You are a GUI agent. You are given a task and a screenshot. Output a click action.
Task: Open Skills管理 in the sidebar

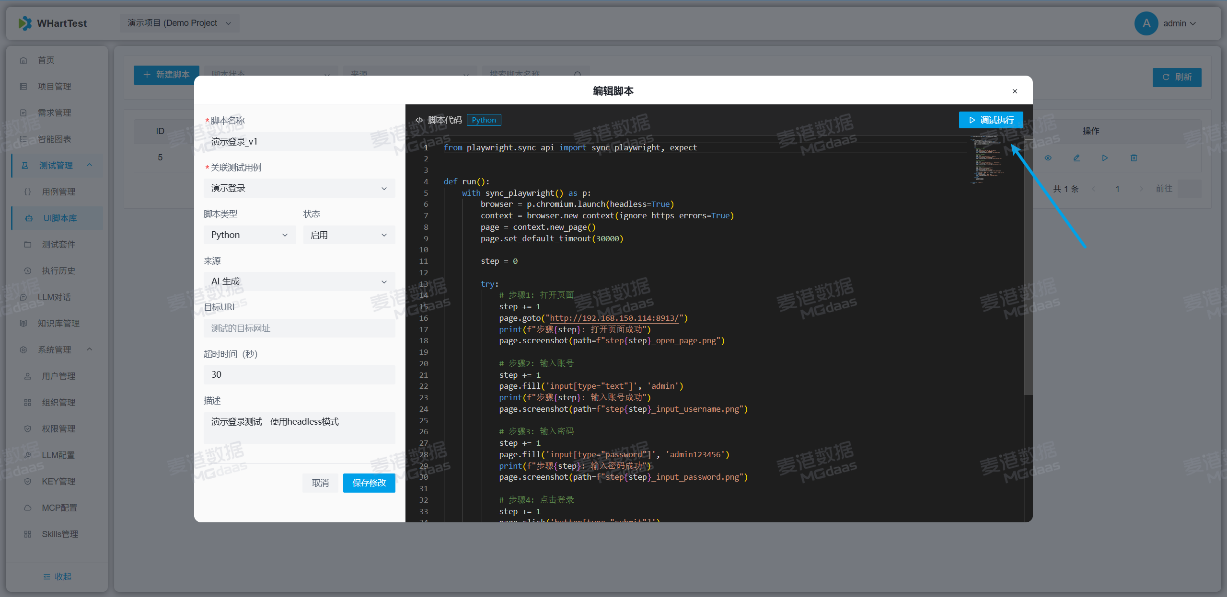[59, 534]
